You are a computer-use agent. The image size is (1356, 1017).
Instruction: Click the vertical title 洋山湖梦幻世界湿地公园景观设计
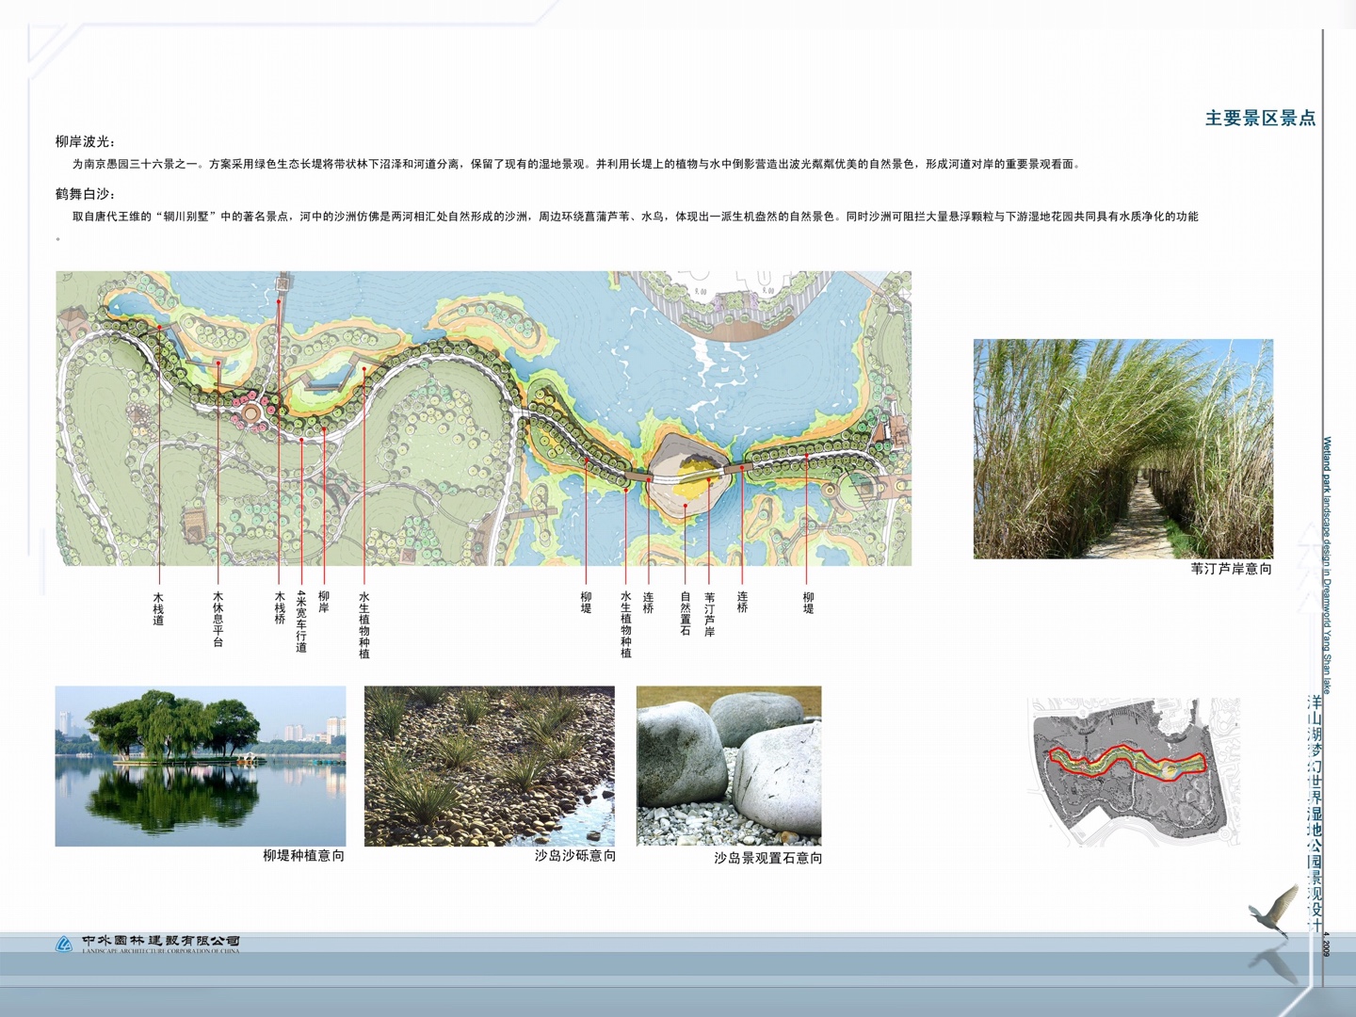coord(1316,815)
